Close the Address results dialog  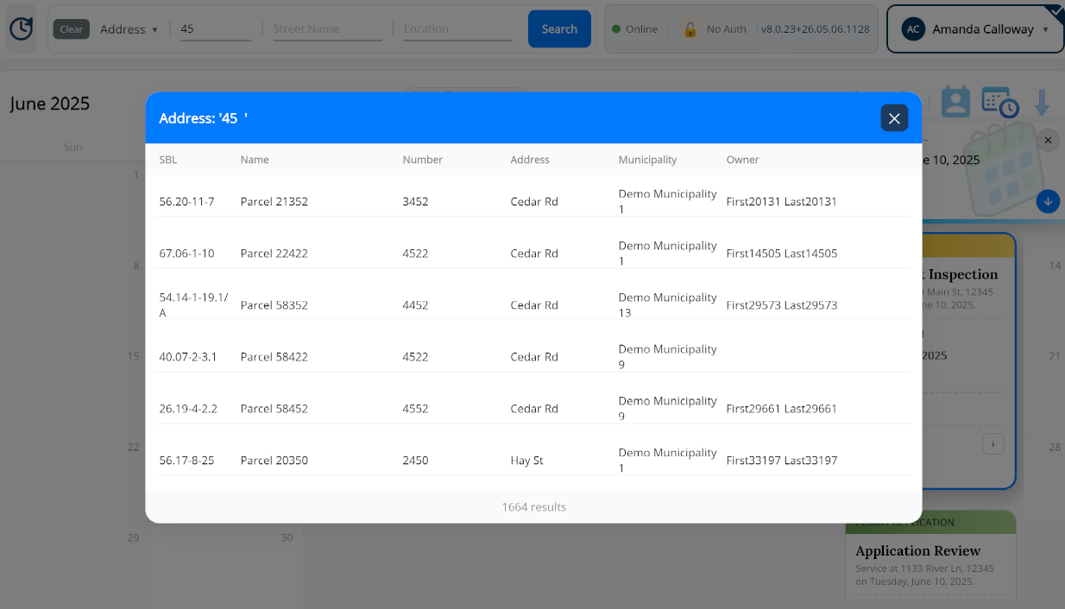tap(894, 118)
